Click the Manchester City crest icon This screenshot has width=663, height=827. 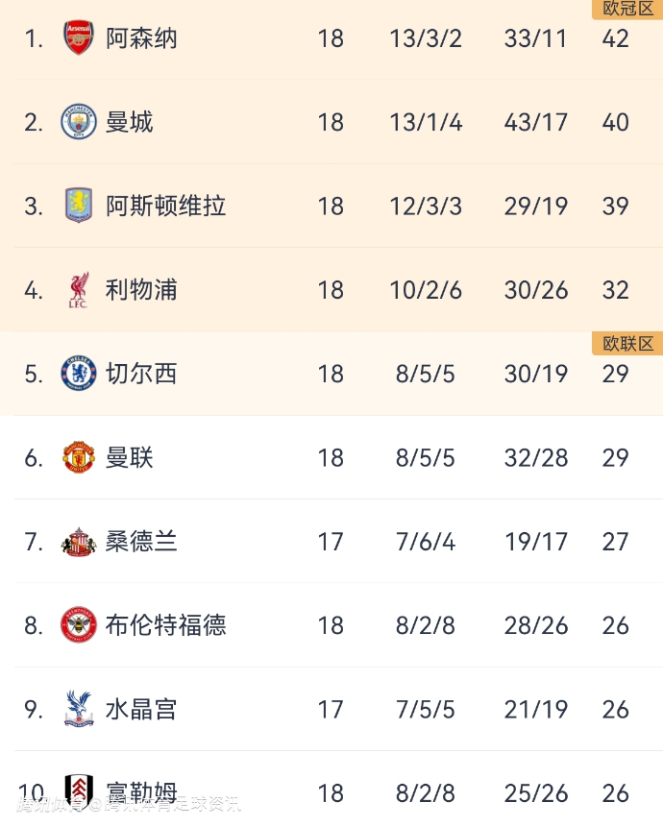click(x=79, y=122)
